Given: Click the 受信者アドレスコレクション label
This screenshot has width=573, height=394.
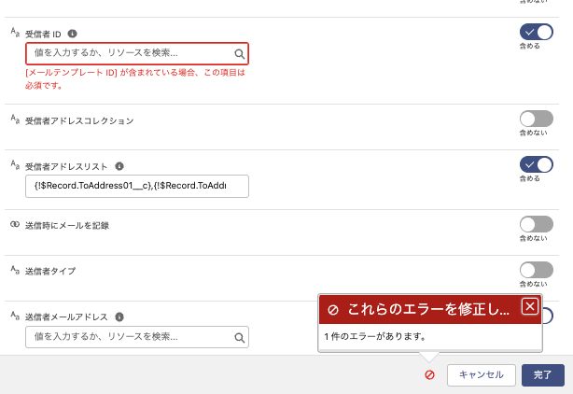Looking at the screenshot, I should pyautogui.click(x=79, y=121).
